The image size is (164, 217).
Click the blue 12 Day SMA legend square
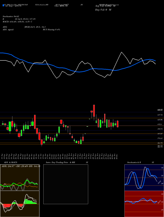click(x=3, y=5)
